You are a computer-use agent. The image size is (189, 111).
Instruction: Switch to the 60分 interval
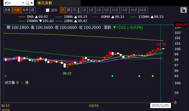pos(143,10)
